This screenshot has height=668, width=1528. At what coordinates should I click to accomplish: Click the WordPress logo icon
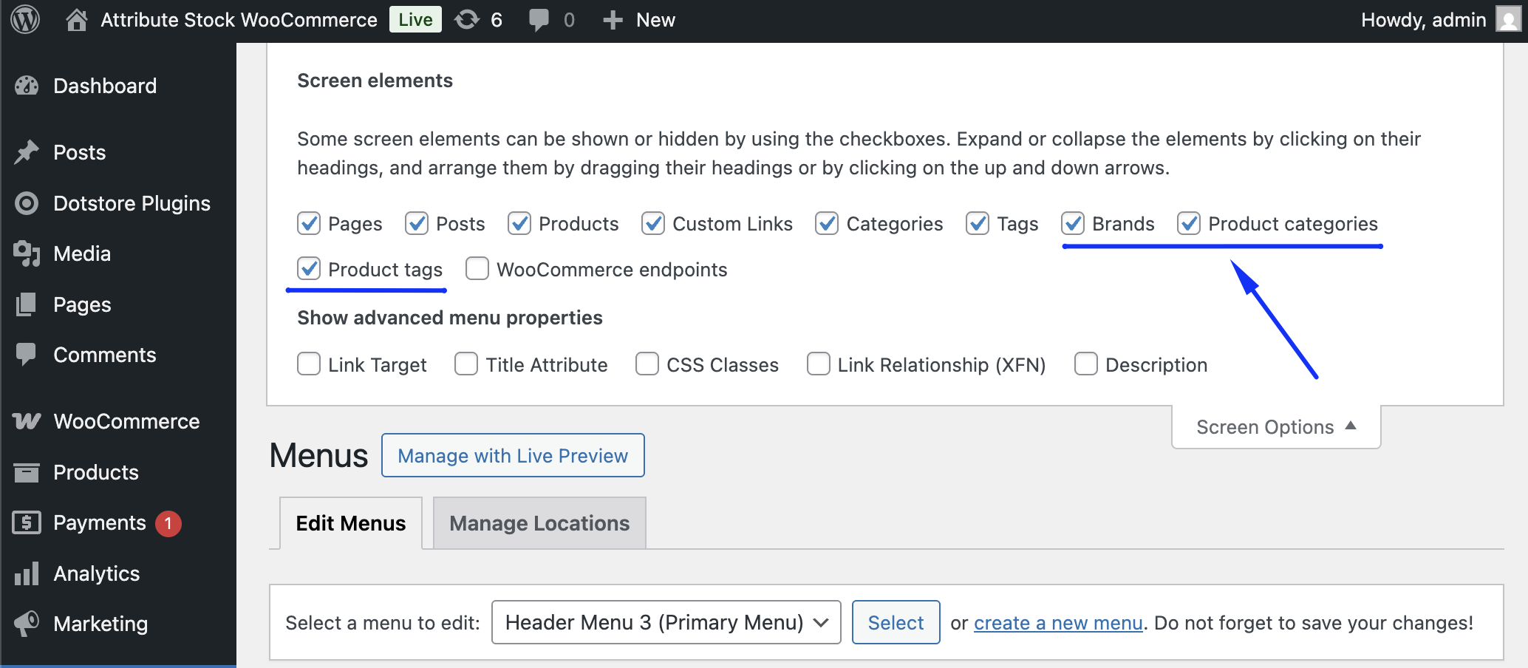pyautogui.click(x=26, y=19)
